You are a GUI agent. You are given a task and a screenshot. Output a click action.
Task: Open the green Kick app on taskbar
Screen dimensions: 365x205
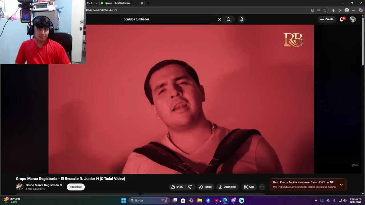[242, 200]
